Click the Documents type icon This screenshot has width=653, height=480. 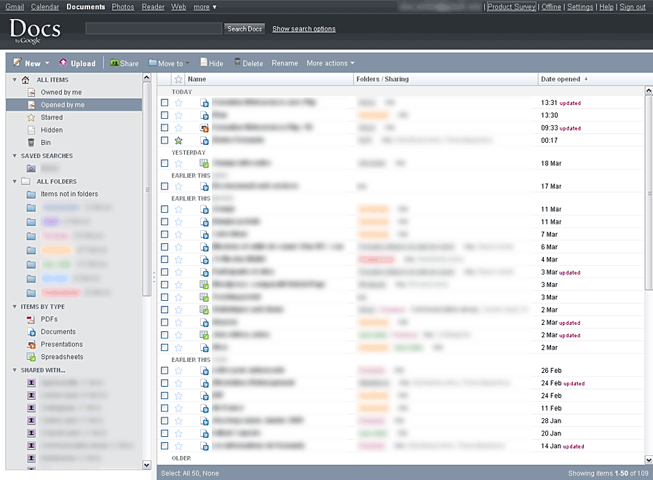[x=31, y=332]
